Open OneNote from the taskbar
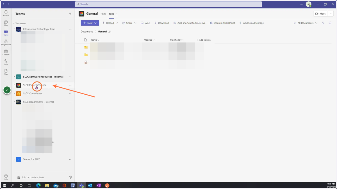 (x=99, y=185)
